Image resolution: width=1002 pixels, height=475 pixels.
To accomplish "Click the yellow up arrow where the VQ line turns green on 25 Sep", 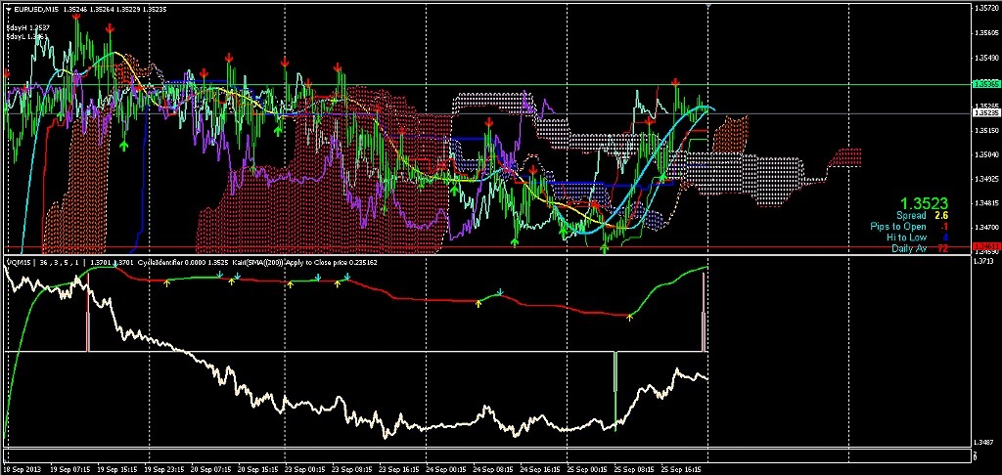I will point(629,317).
